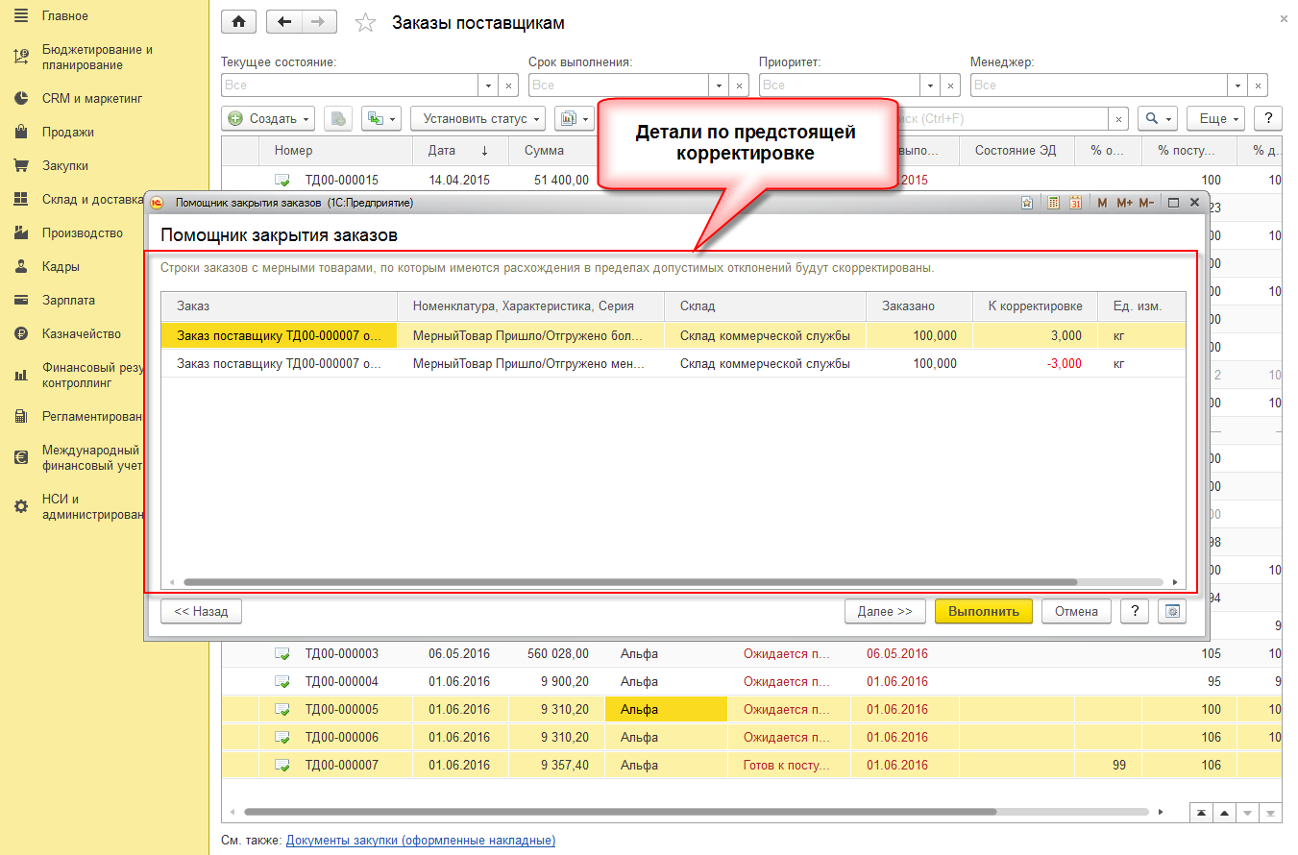Click the Home icon button
The height and width of the screenshot is (855, 1298).
point(239,22)
